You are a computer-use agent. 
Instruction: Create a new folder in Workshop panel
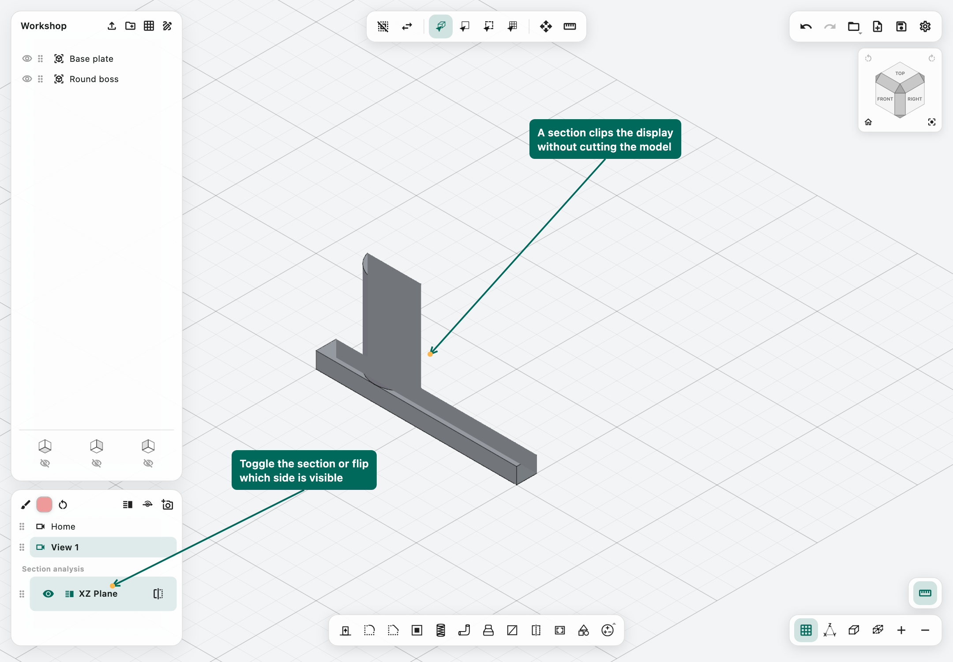[x=130, y=26]
